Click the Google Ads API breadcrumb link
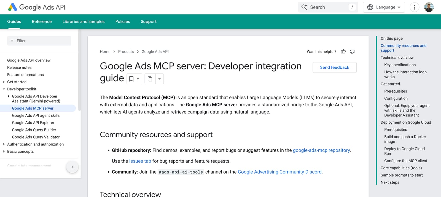 coord(155,52)
